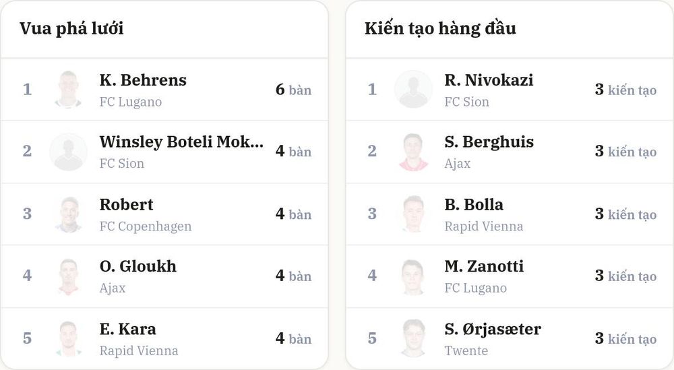Select S. Berghuis player photo

414,152
